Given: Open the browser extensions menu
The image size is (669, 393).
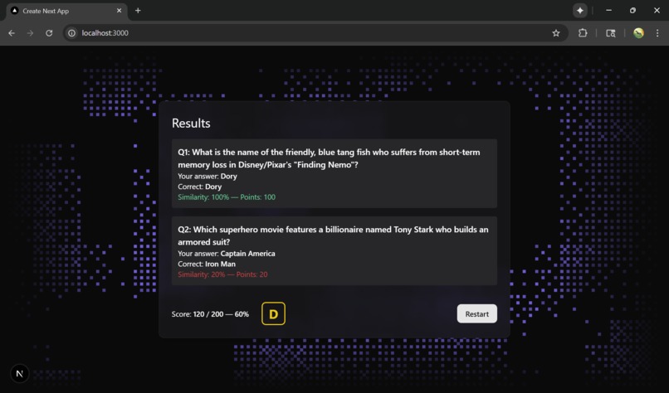Looking at the screenshot, I should coord(583,33).
